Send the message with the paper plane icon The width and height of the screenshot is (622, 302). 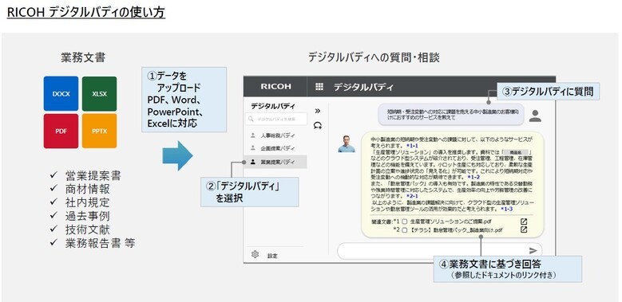[533, 250]
